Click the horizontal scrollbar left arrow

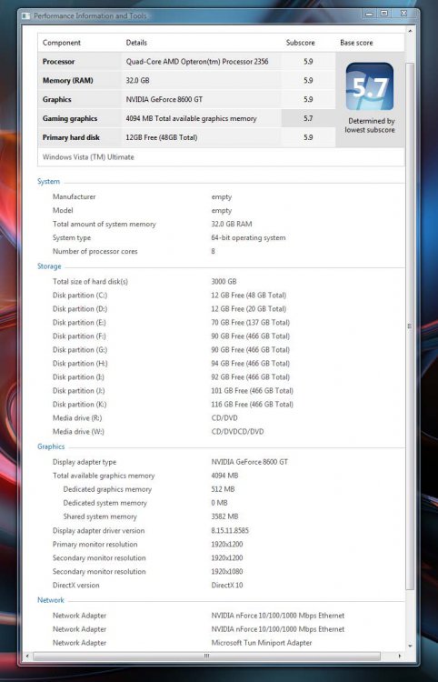27,656
